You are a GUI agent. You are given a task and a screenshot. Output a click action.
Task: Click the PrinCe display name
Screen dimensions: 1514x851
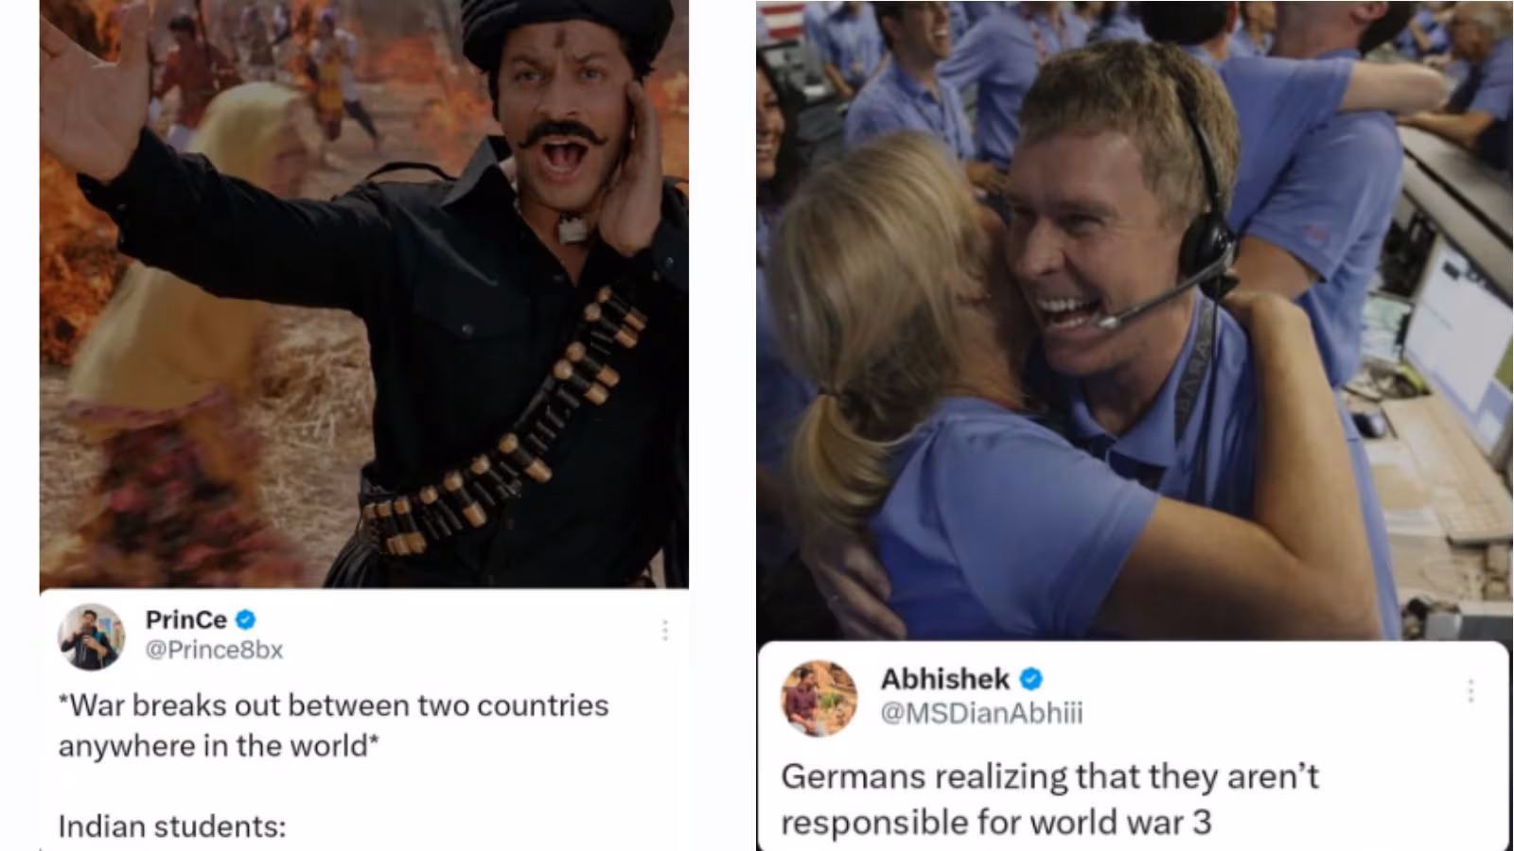186,619
